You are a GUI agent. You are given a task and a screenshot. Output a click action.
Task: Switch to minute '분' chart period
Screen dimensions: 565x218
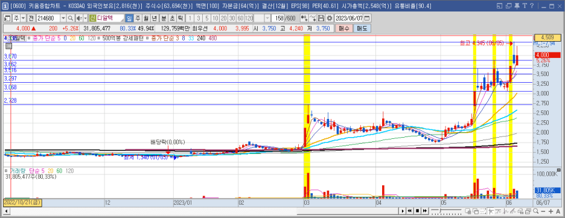click(164, 18)
